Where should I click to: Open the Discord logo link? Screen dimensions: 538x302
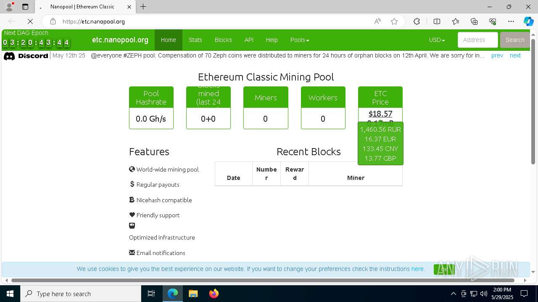point(26,56)
